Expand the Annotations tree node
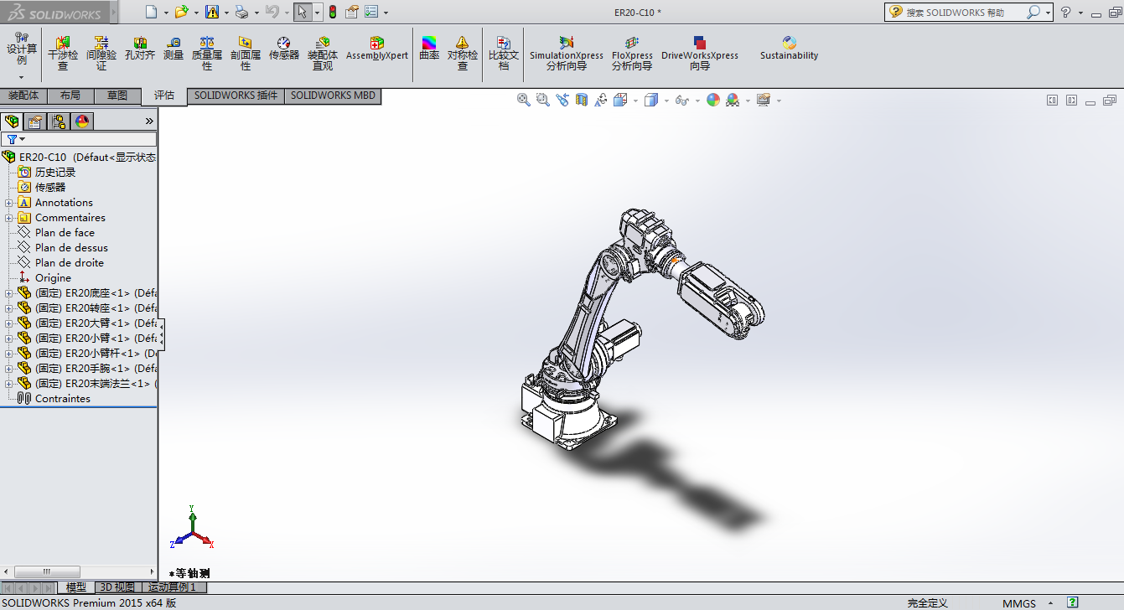 (x=9, y=203)
